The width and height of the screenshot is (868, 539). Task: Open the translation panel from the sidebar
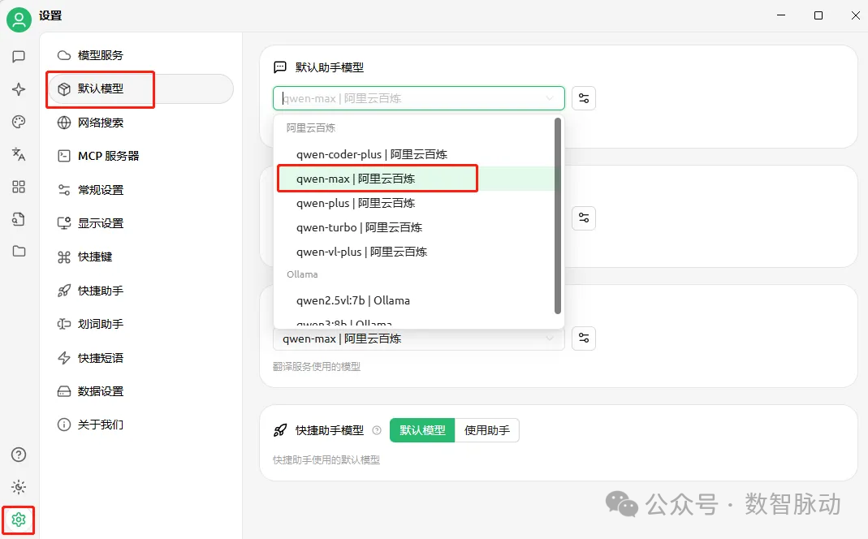tap(18, 154)
